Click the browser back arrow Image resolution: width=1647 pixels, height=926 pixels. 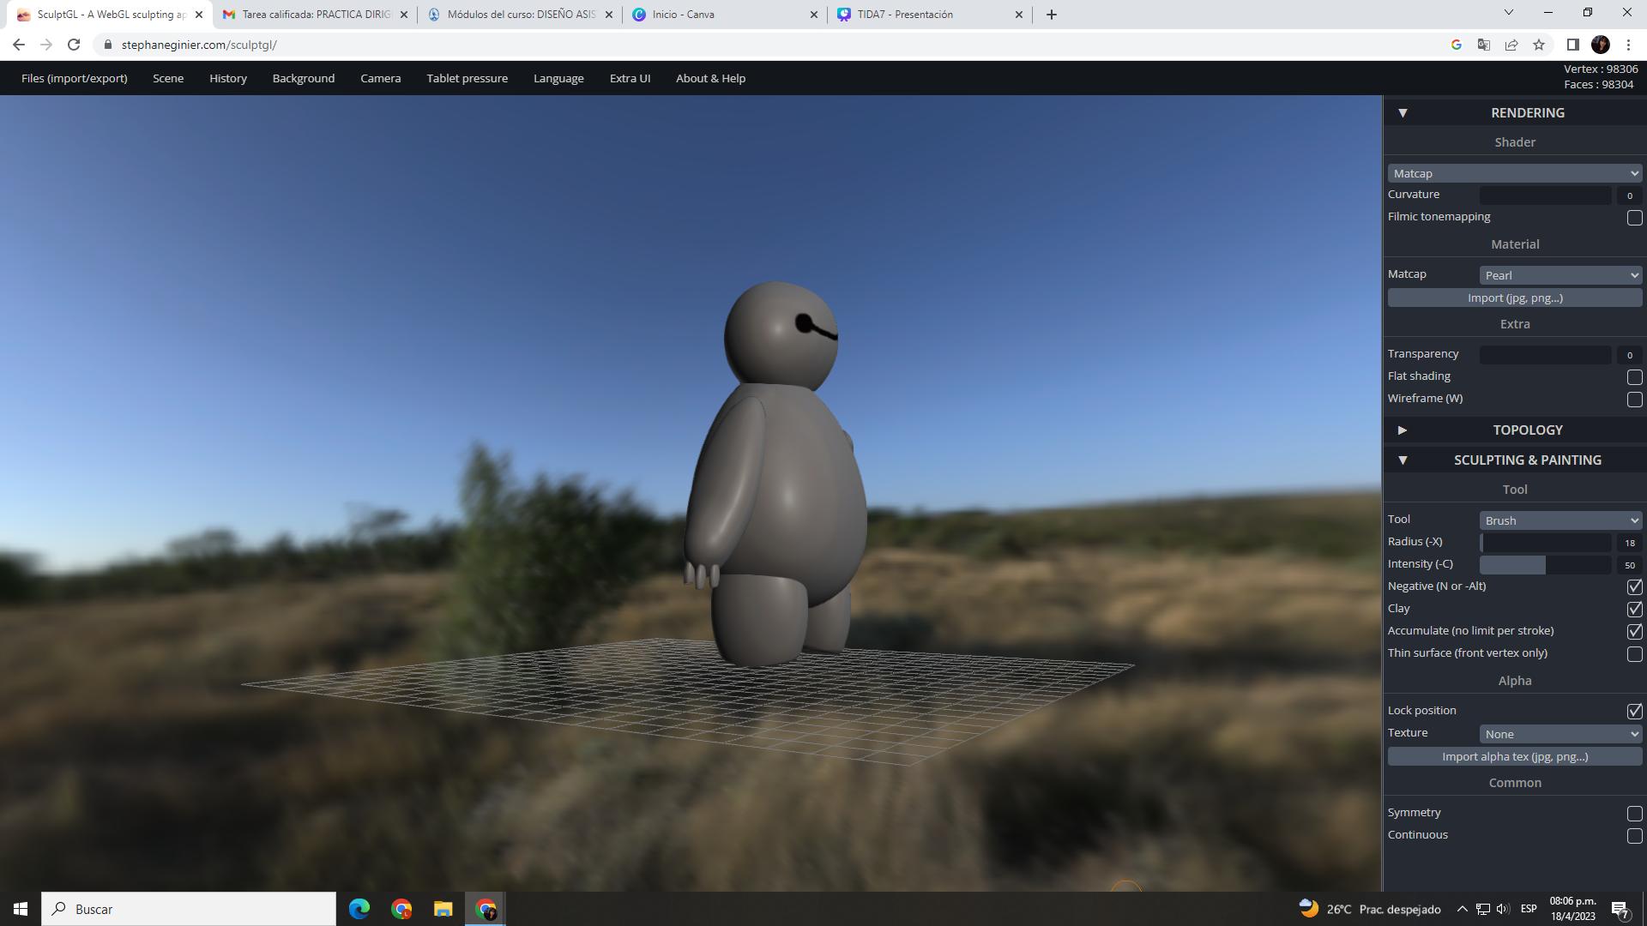tap(19, 45)
